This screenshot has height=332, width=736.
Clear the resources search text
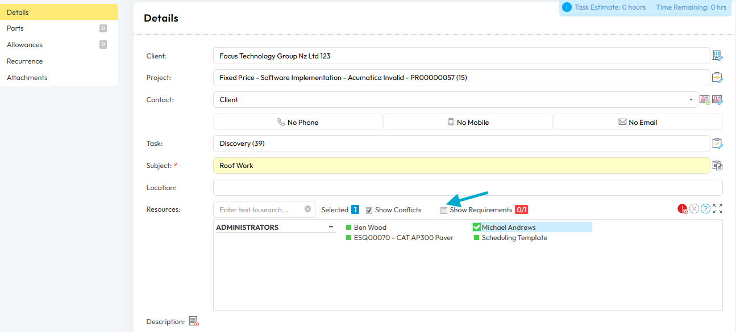click(x=307, y=209)
